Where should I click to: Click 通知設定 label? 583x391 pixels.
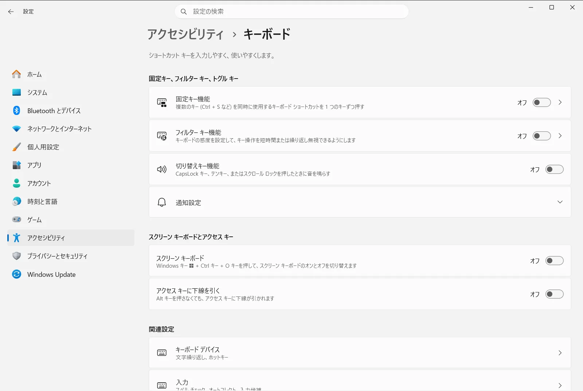[x=188, y=203]
